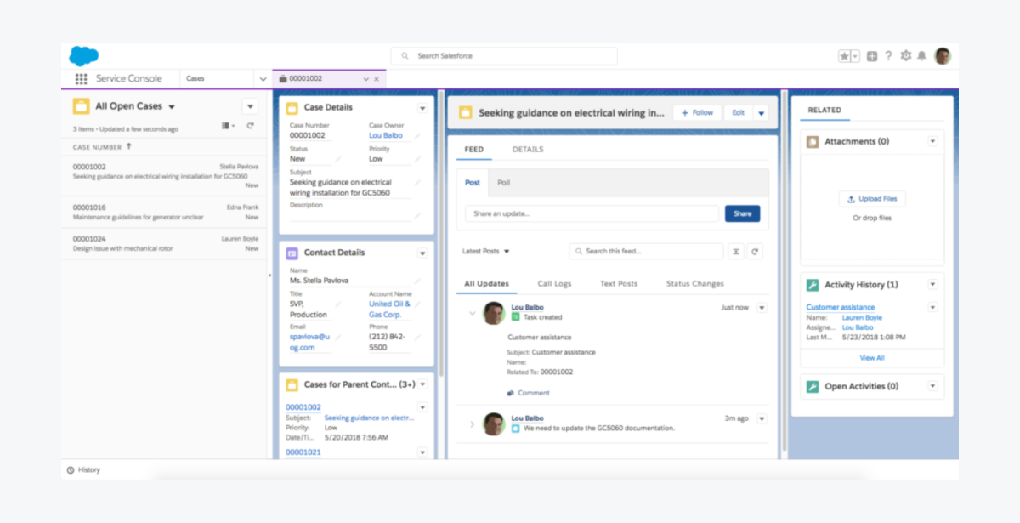Open the Cases navigation dropdown chevron
1020x523 pixels.
262,78
